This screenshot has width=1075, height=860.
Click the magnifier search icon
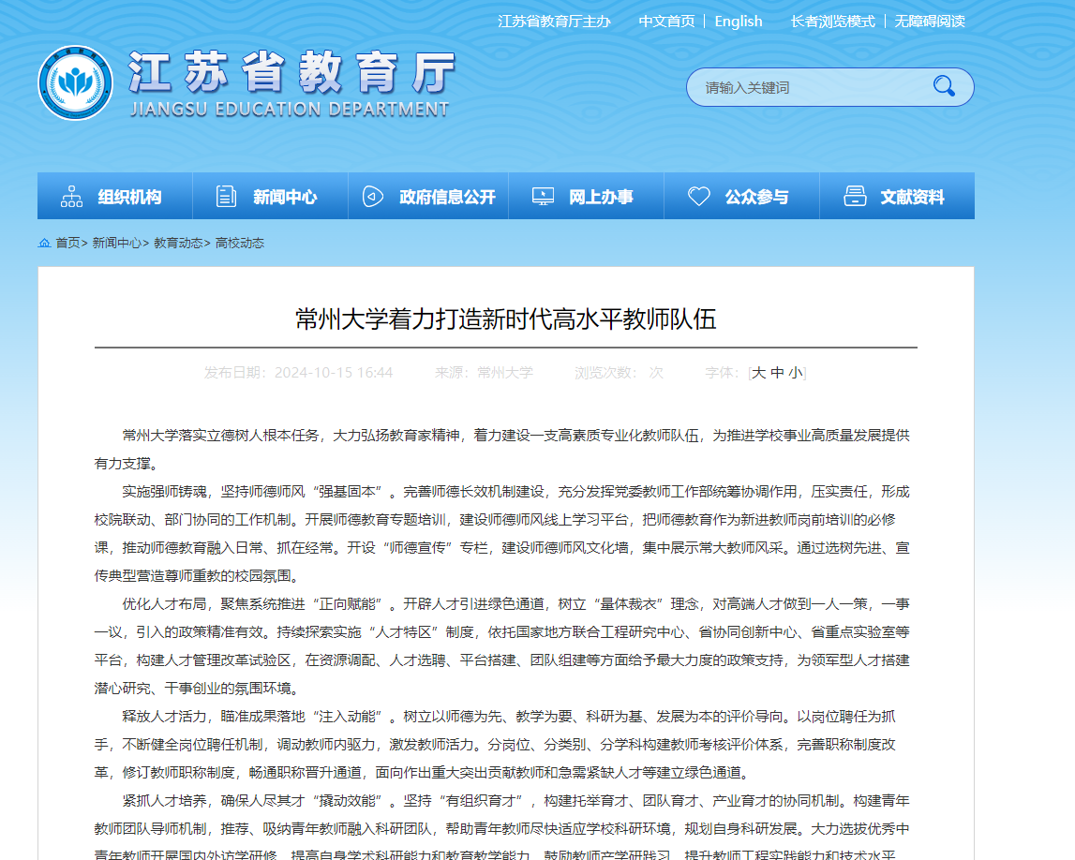[944, 86]
